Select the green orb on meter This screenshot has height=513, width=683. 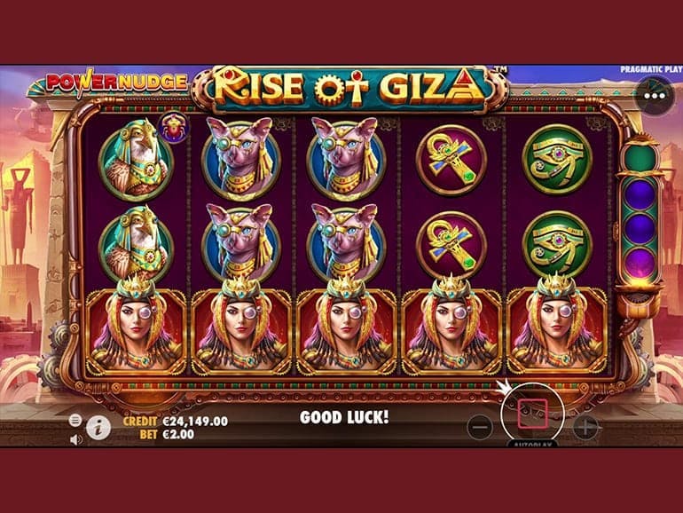tap(640, 158)
